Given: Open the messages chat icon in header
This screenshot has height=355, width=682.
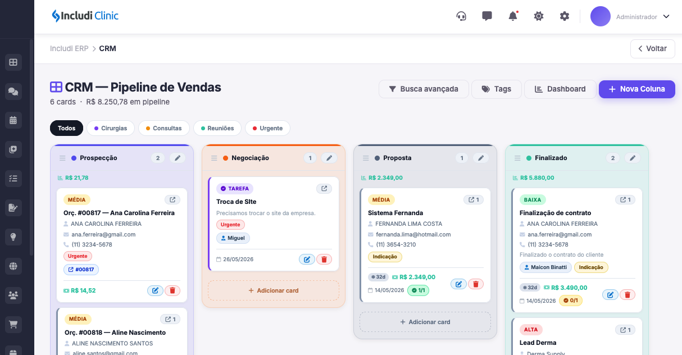Looking at the screenshot, I should (487, 16).
